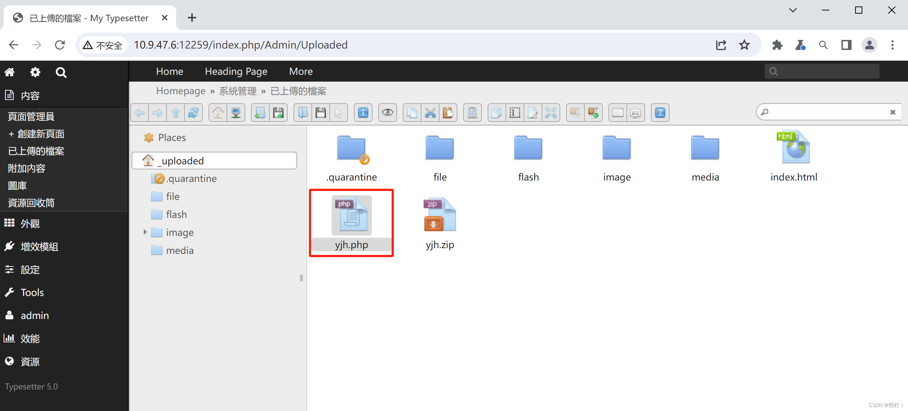Click elFinder toolbar Forward arrow
This screenshot has width=908, height=411.
click(158, 113)
